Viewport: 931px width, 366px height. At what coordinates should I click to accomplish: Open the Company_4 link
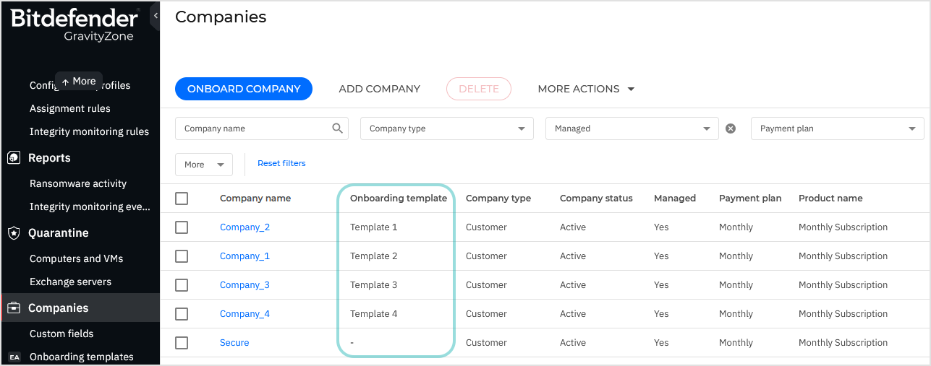[x=245, y=314]
